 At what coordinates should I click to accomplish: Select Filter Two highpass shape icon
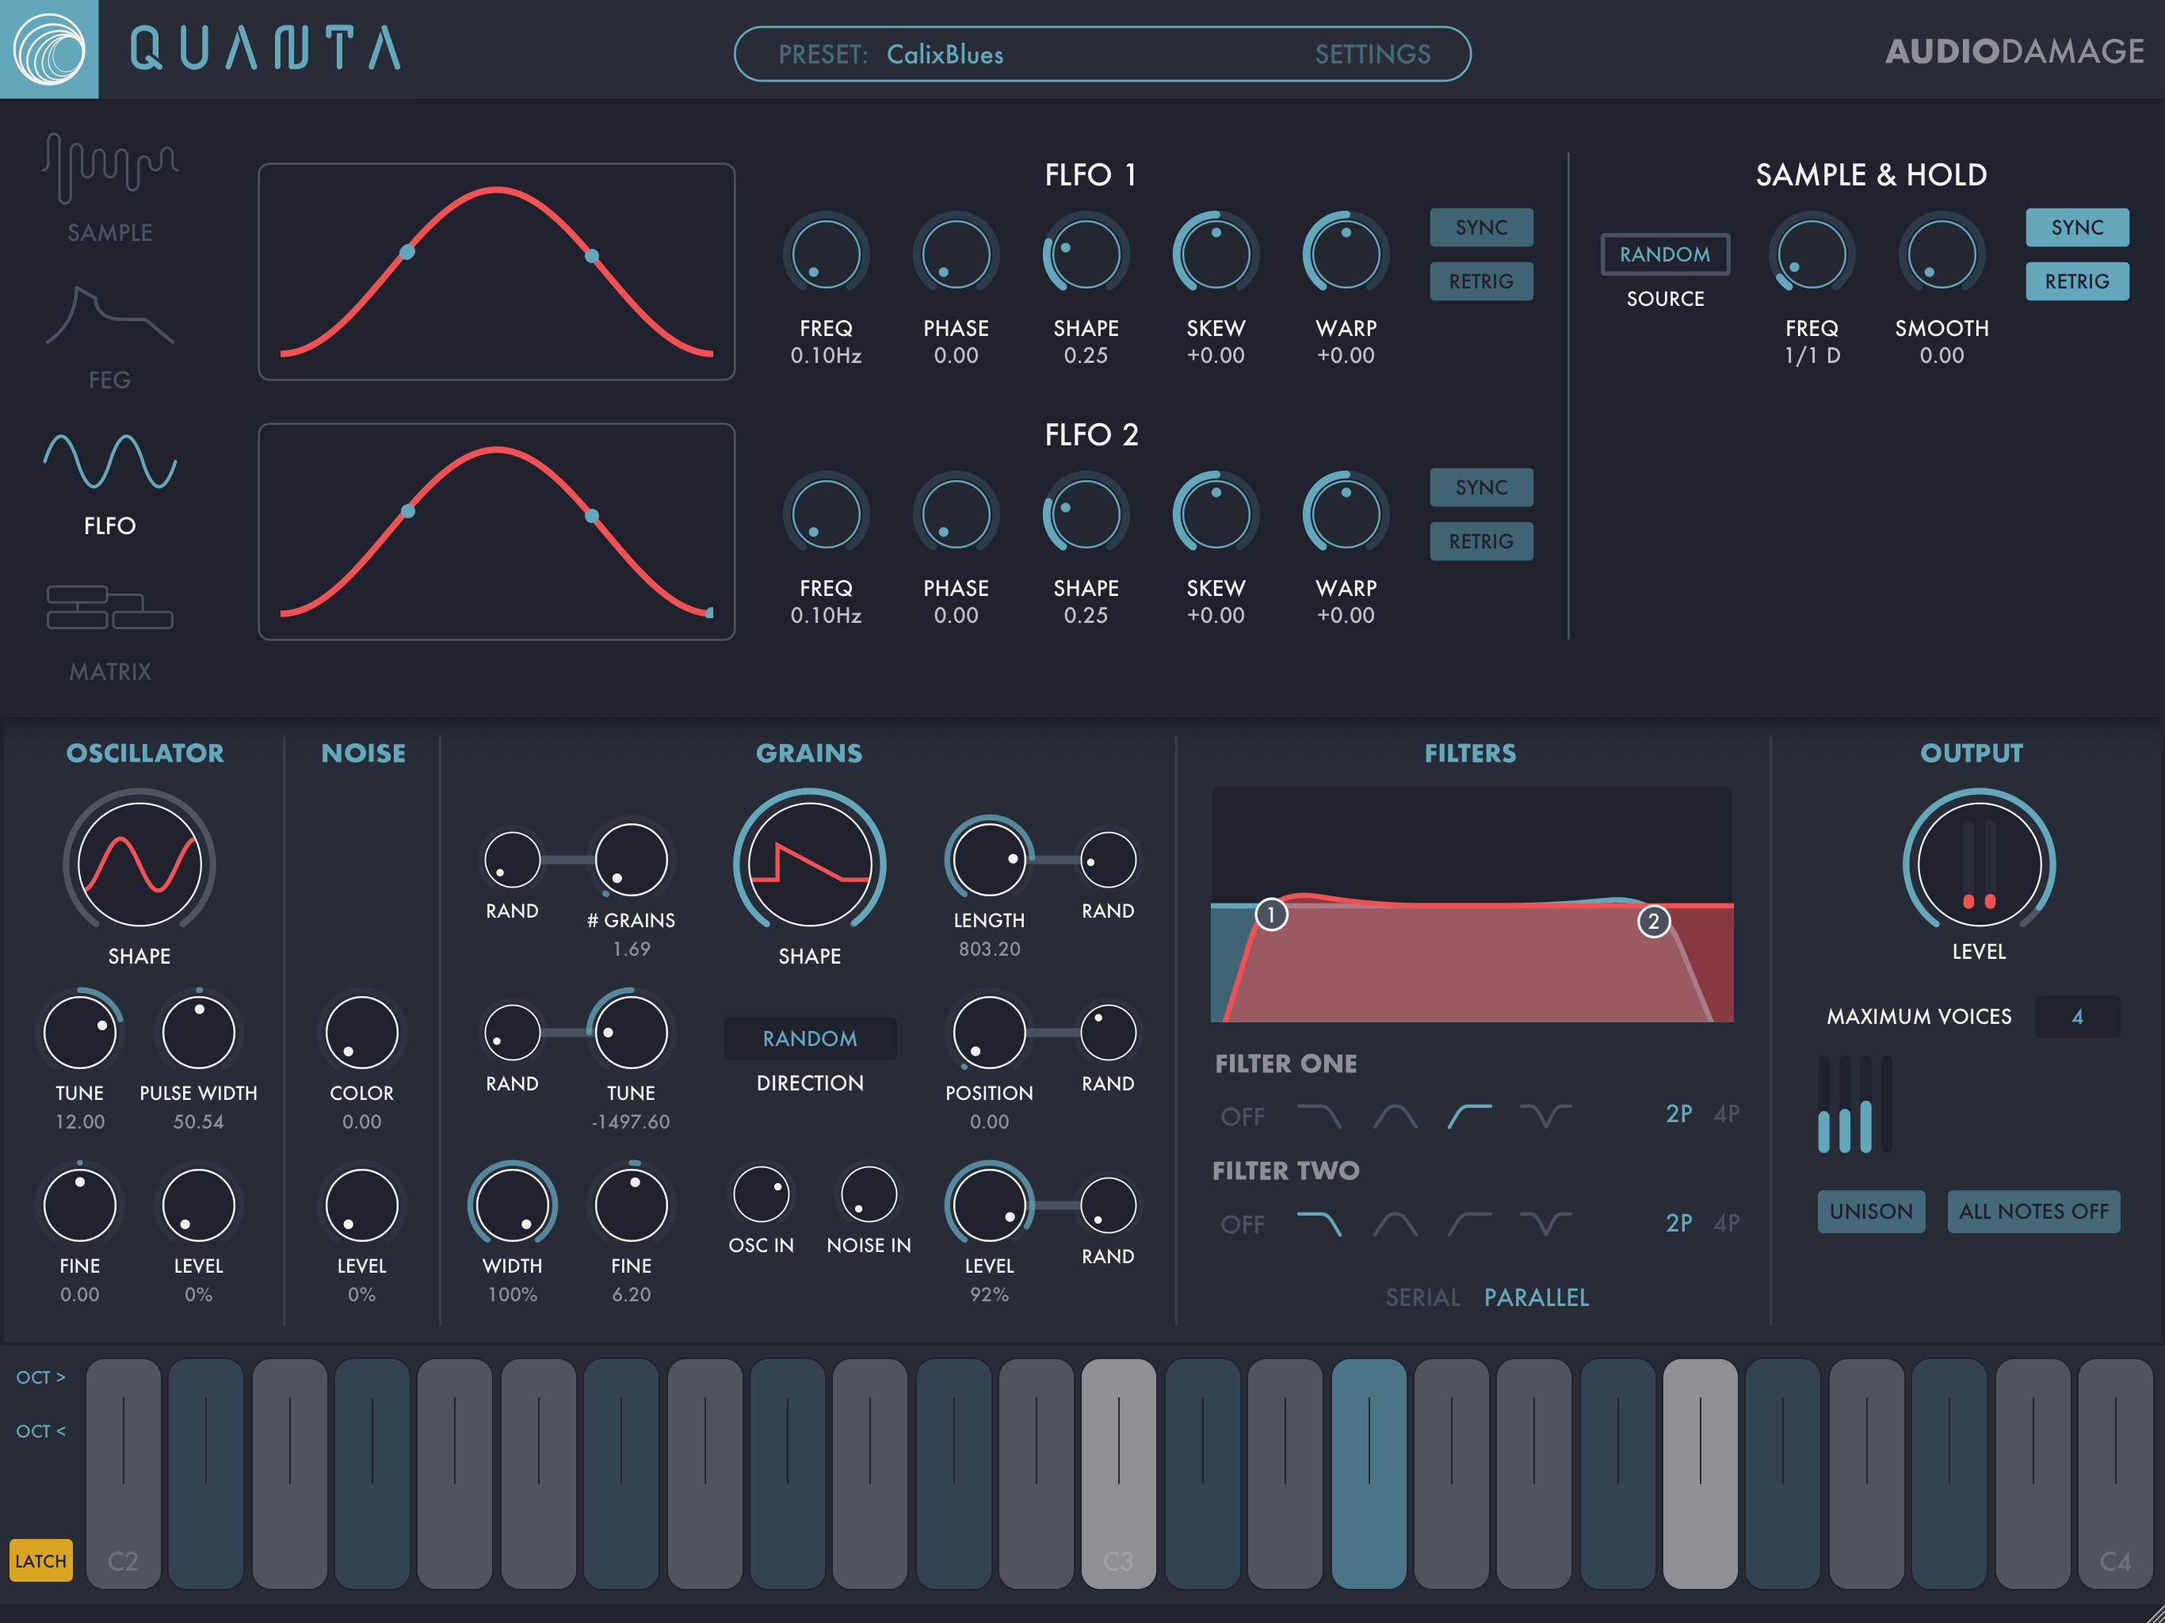coord(1469,1224)
